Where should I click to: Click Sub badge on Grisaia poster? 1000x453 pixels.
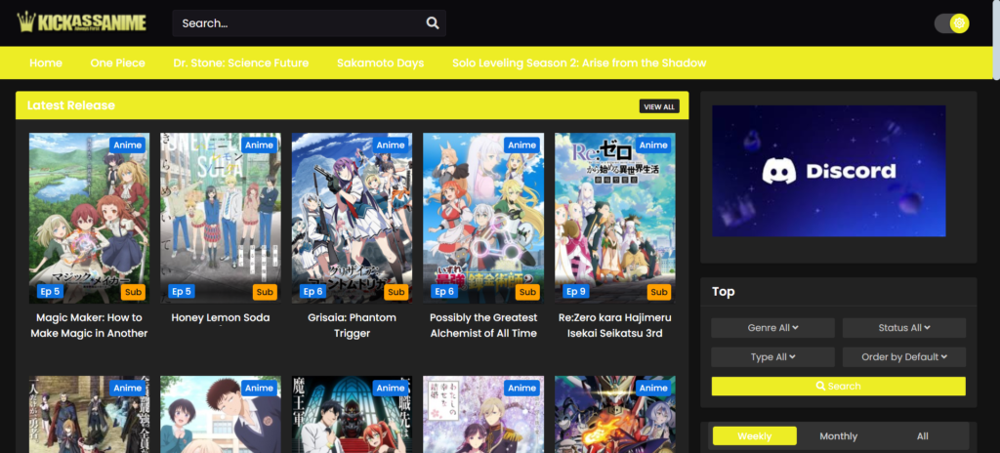[396, 292]
